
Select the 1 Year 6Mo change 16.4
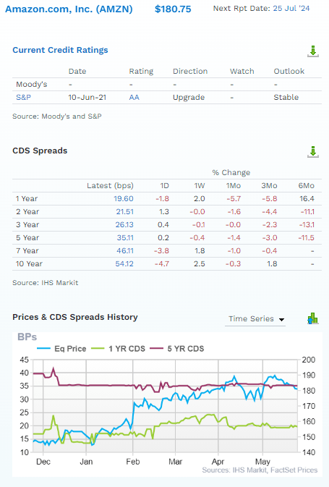tap(307, 198)
